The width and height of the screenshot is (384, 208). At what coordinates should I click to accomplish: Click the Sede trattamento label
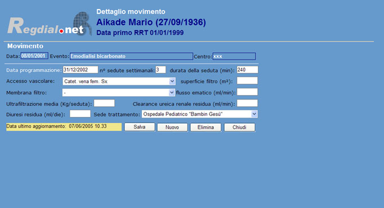click(x=117, y=114)
